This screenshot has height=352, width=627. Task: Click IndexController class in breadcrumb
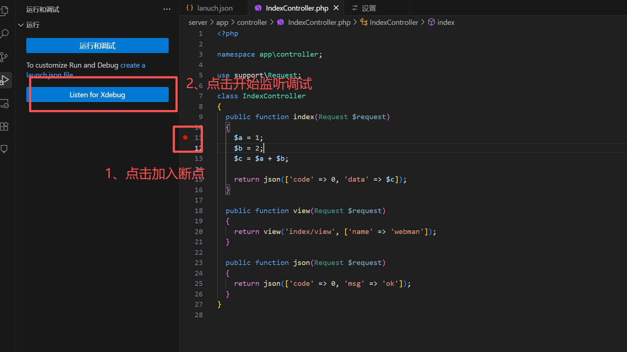tap(393, 22)
